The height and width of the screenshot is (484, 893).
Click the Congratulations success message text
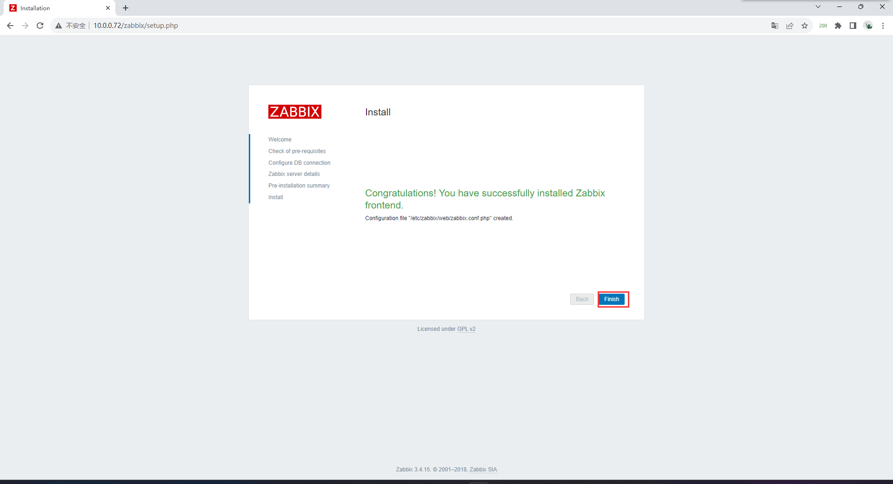[485, 199]
